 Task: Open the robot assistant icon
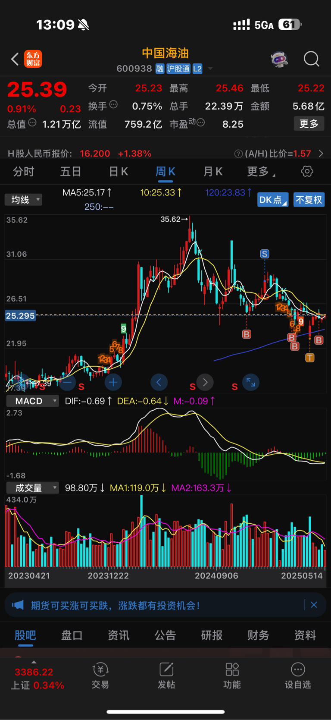[x=279, y=59]
